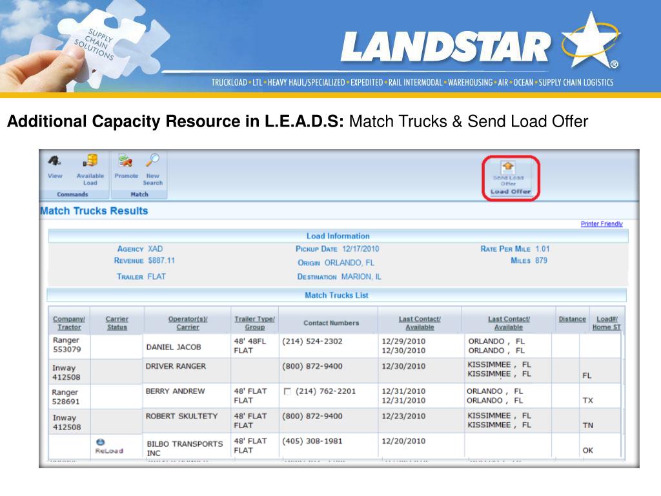Sort by Load#/Home ST column header
The image size is (661, 496).
click(607, 323)
